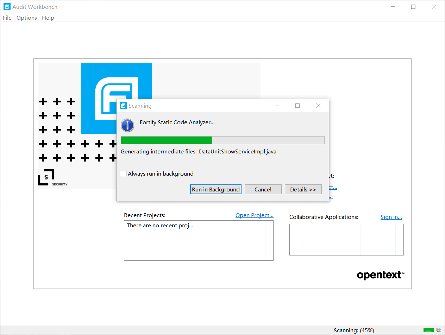This screenshot has width=445, height=335.
Task: Click the Sign In... link
Action: pos(391,217)
